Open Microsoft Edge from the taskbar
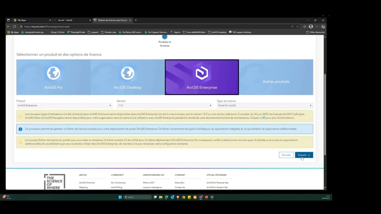381x214 pixels. coord(166,197)
